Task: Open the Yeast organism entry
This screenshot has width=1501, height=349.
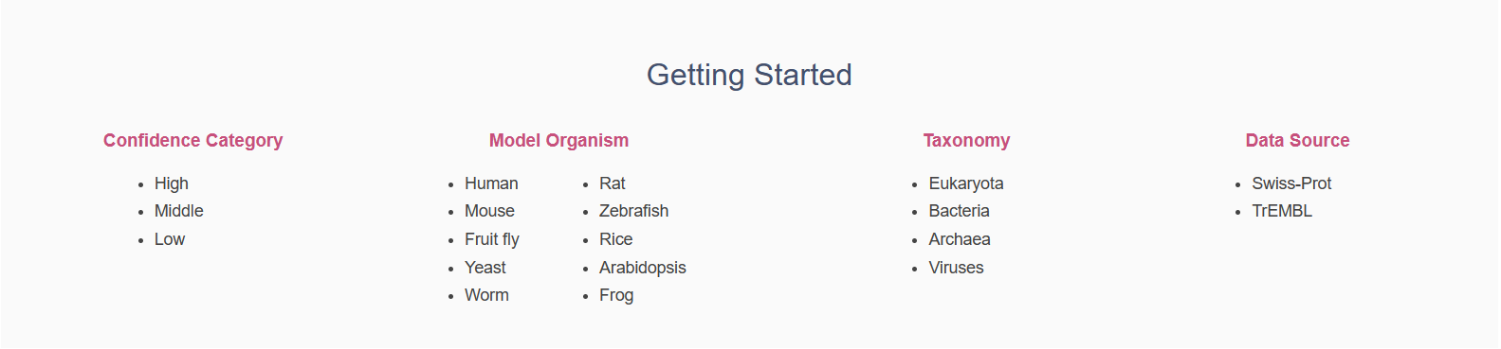Action: [485, 268]
